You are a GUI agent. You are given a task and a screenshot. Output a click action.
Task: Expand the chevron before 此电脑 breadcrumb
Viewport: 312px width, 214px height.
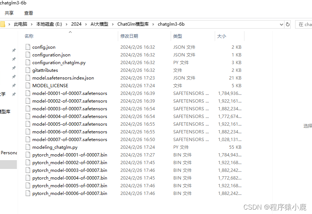pos(9,24)
